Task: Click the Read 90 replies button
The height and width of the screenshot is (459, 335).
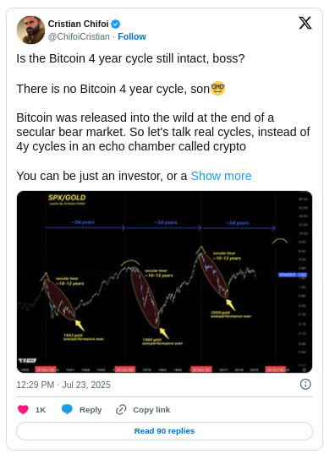Action: click(x=164, y=431)
